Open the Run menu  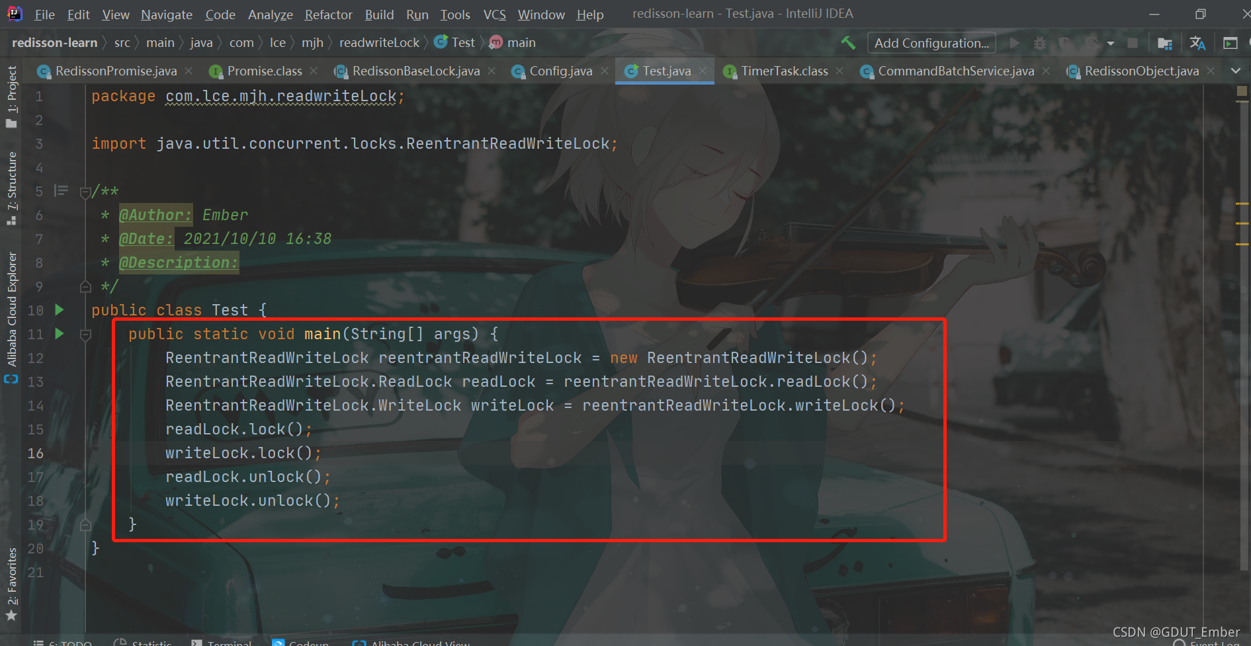pyautogui.click(x=417, y=15)
